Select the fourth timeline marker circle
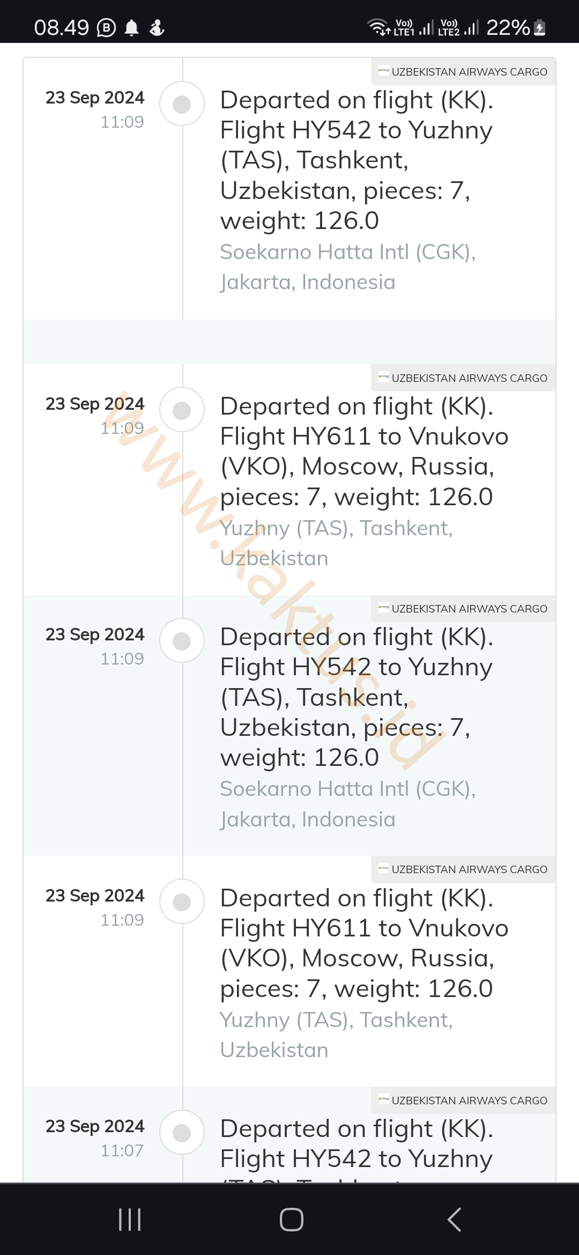The width and height of the screenshot is (579, 1255). pos(182,902)
